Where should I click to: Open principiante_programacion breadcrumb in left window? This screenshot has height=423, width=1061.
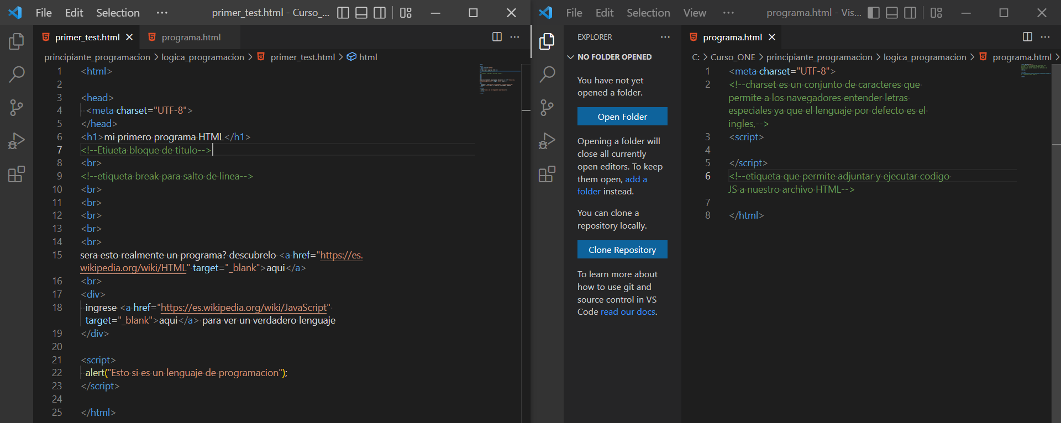pos(97,57)
